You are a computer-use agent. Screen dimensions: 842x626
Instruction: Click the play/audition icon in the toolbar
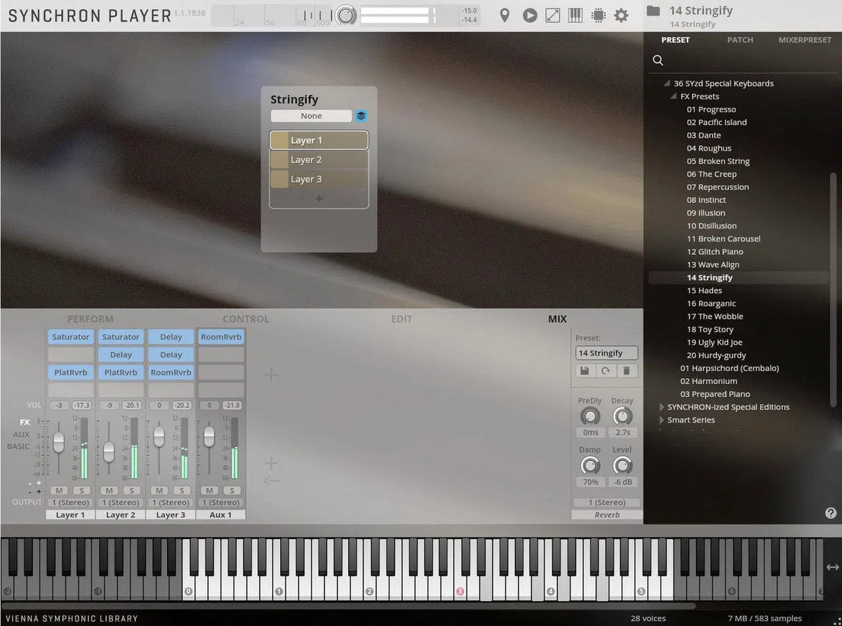530,15
